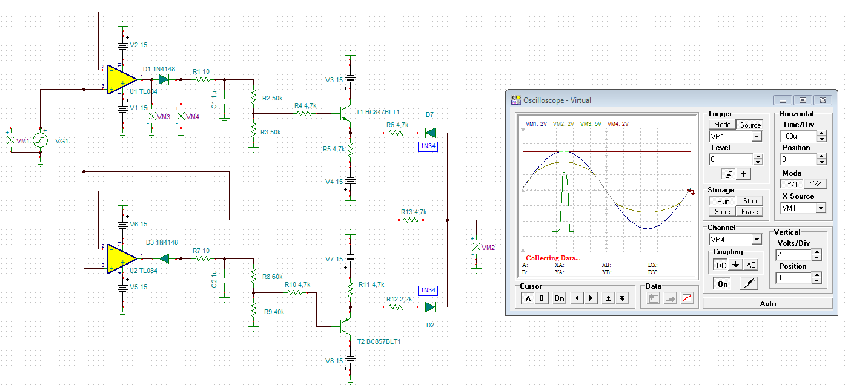848x388 pixels.
Task: Select rising edge trigger slope icon
Action: [729, 174]
